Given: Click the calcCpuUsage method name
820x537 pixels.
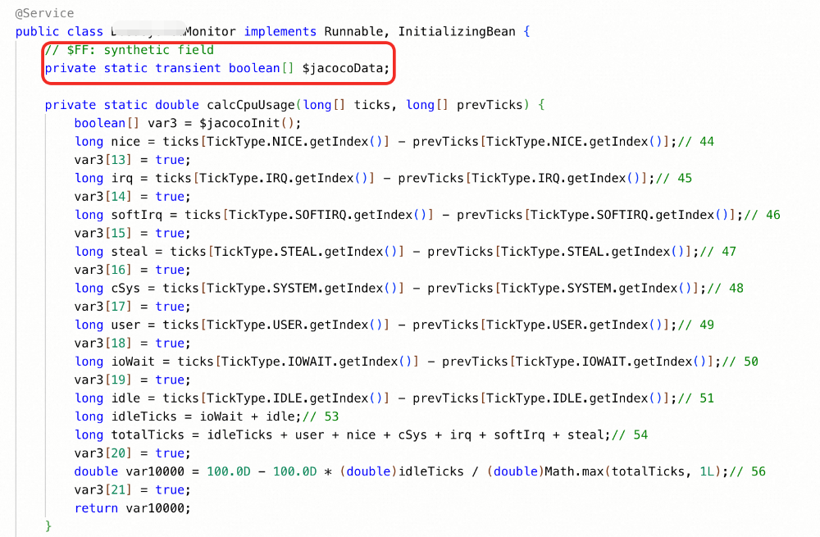Looking at the screenshot, I should coord(251,105).
